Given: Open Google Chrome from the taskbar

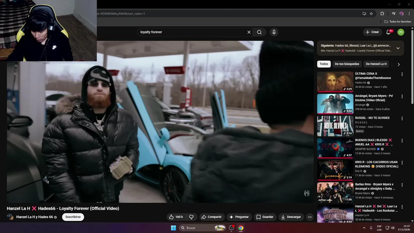Looking at the screenshot, I should (x=241, y=228).
